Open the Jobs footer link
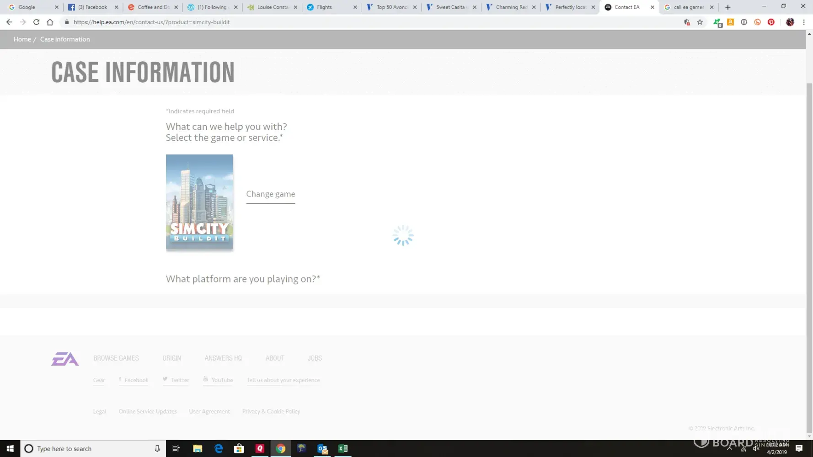The image size is (813, 457). 315,358
